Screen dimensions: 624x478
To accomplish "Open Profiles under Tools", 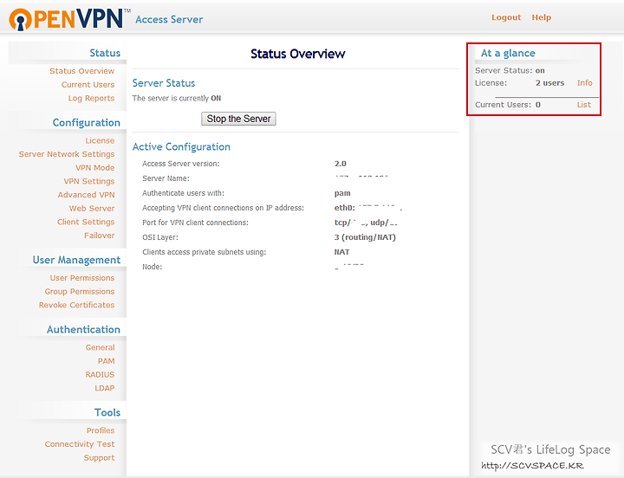I will (x=101, y=430).
